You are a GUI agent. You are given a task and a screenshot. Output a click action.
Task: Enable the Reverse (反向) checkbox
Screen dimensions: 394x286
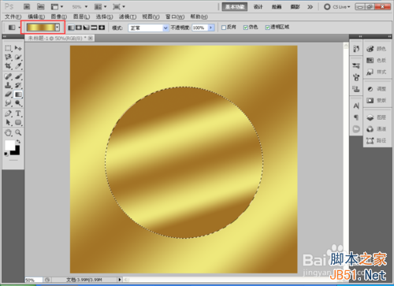pos(224,28)
